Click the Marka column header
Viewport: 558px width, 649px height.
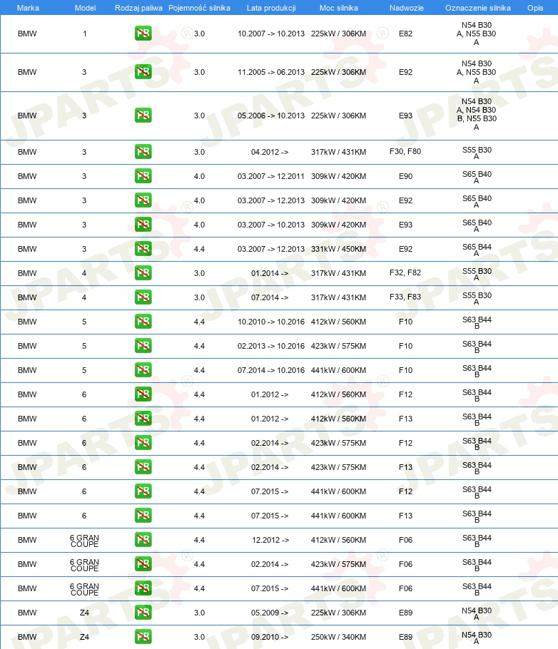tap(28, 8)
